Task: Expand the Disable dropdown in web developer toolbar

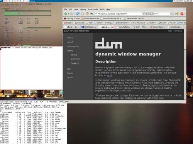Action: 69,23
